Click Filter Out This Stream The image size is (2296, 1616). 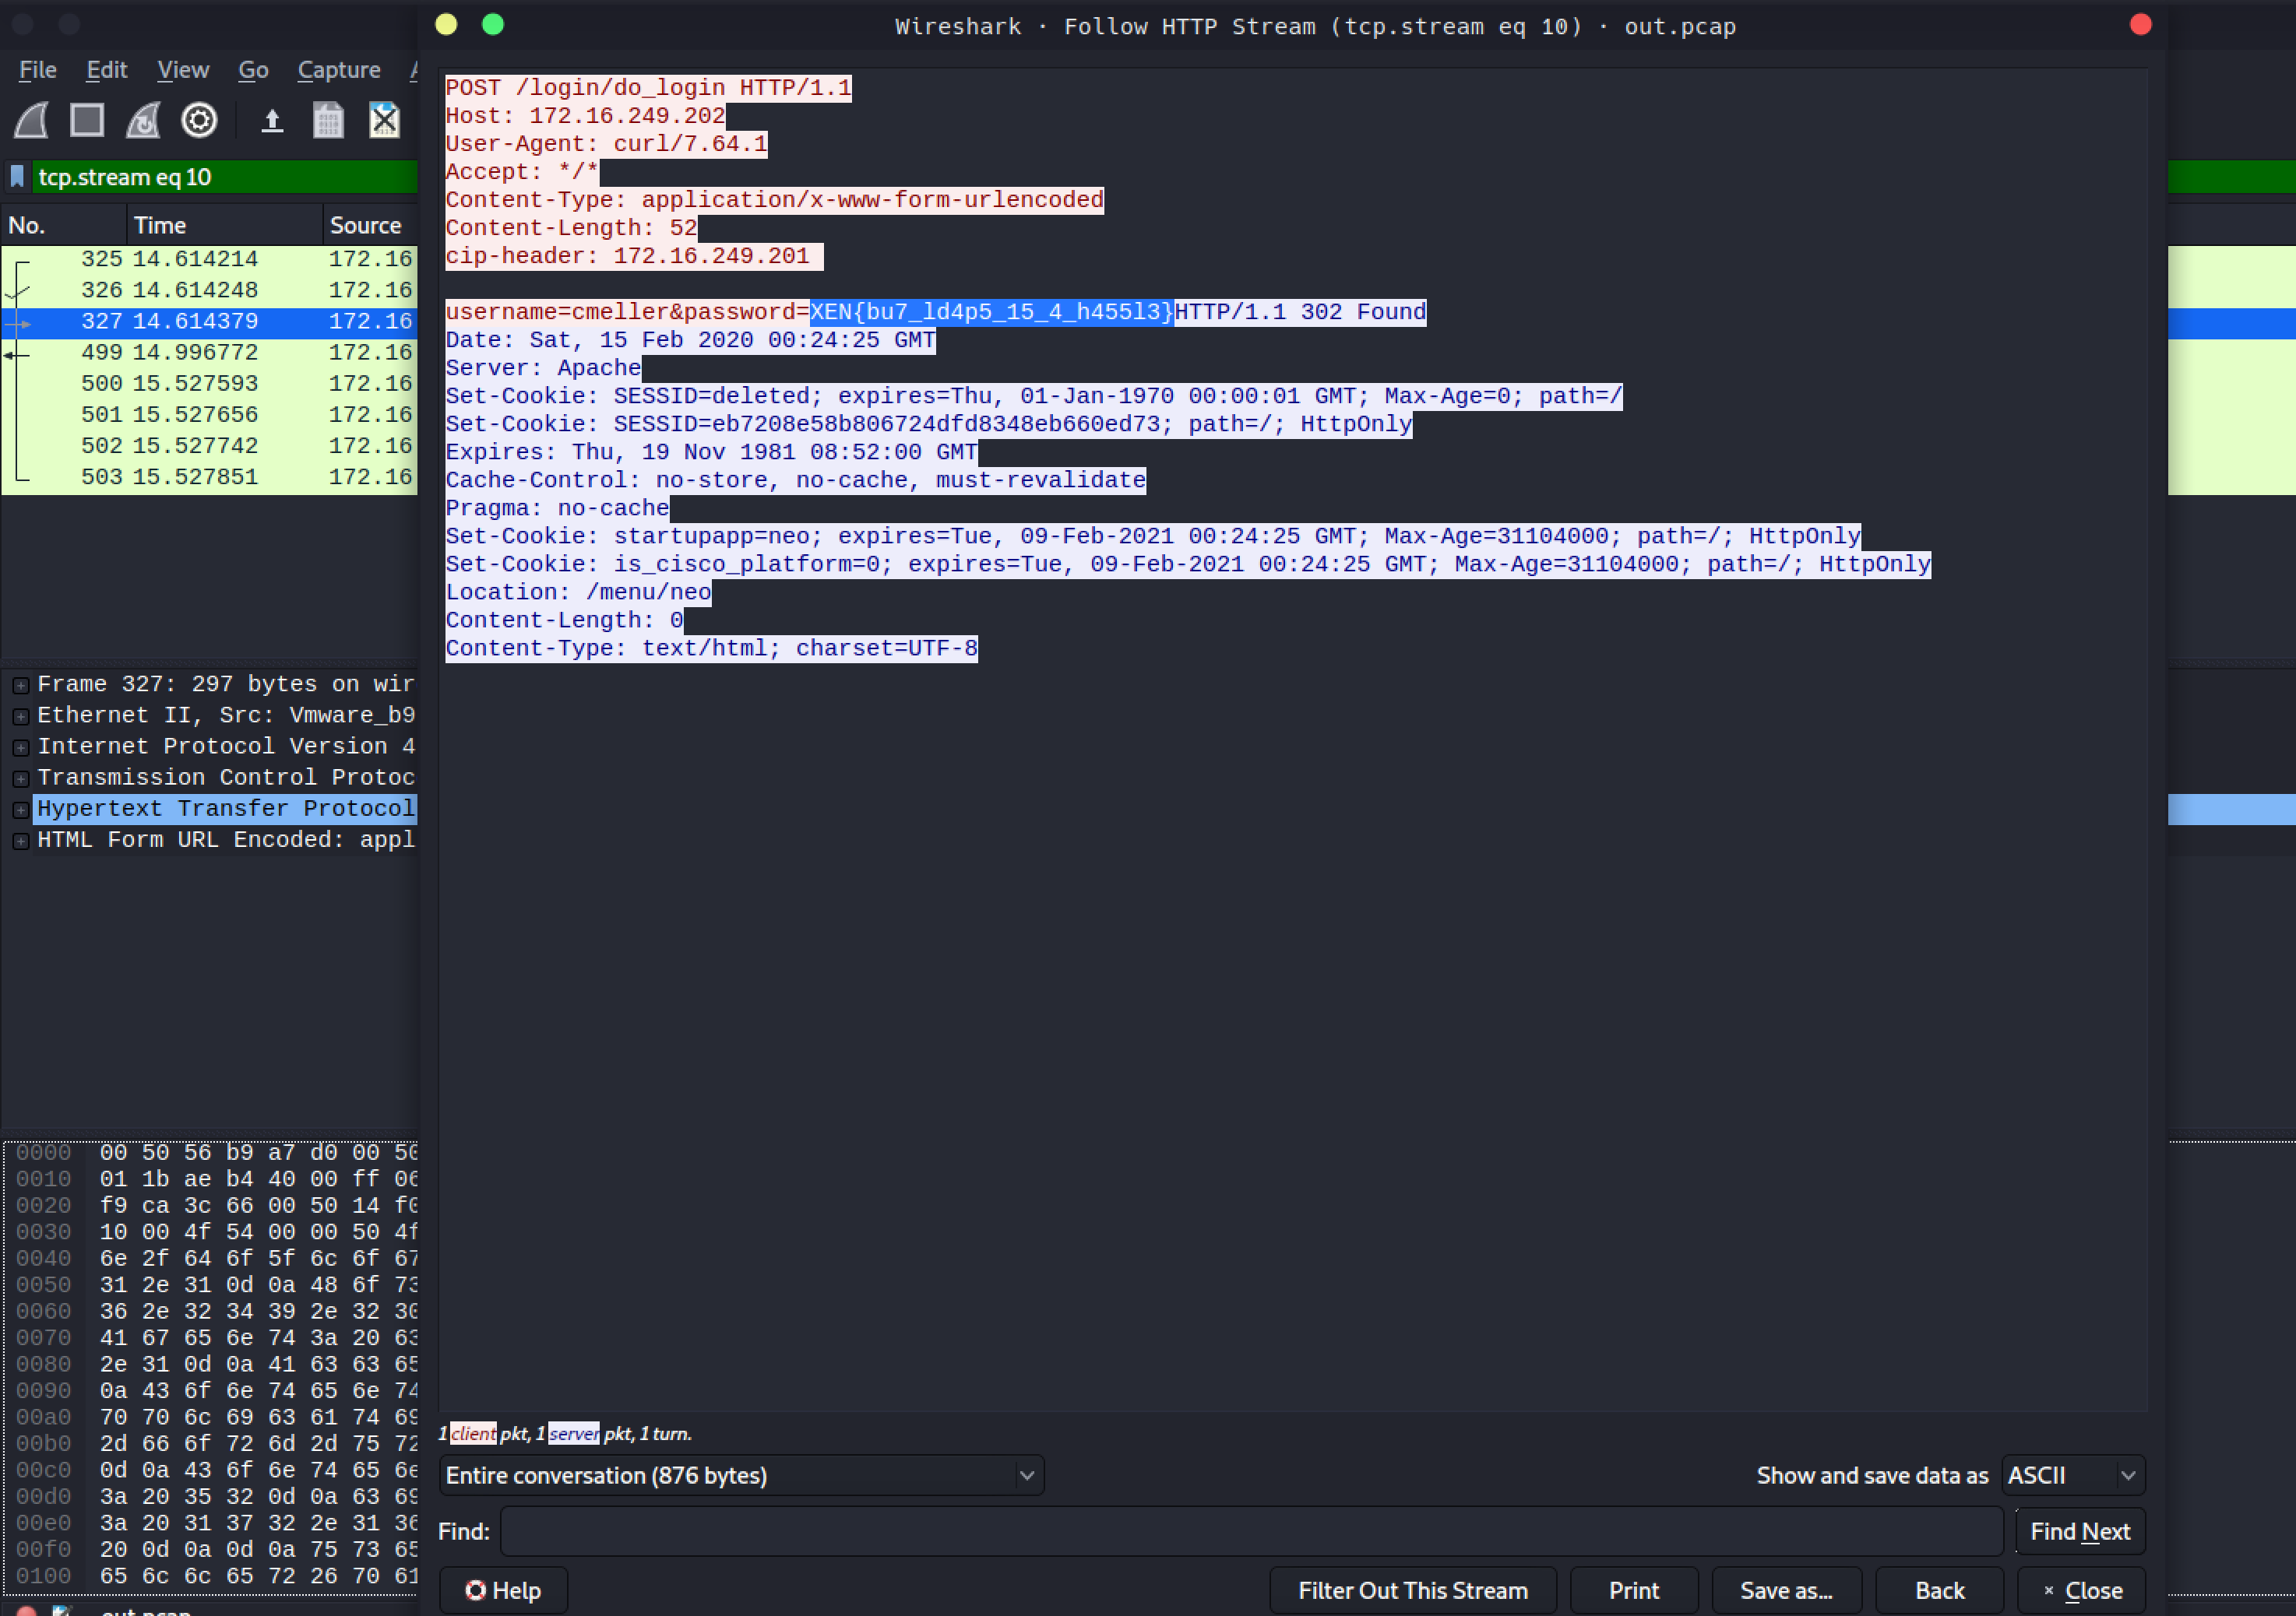tap(1412, 1590)
